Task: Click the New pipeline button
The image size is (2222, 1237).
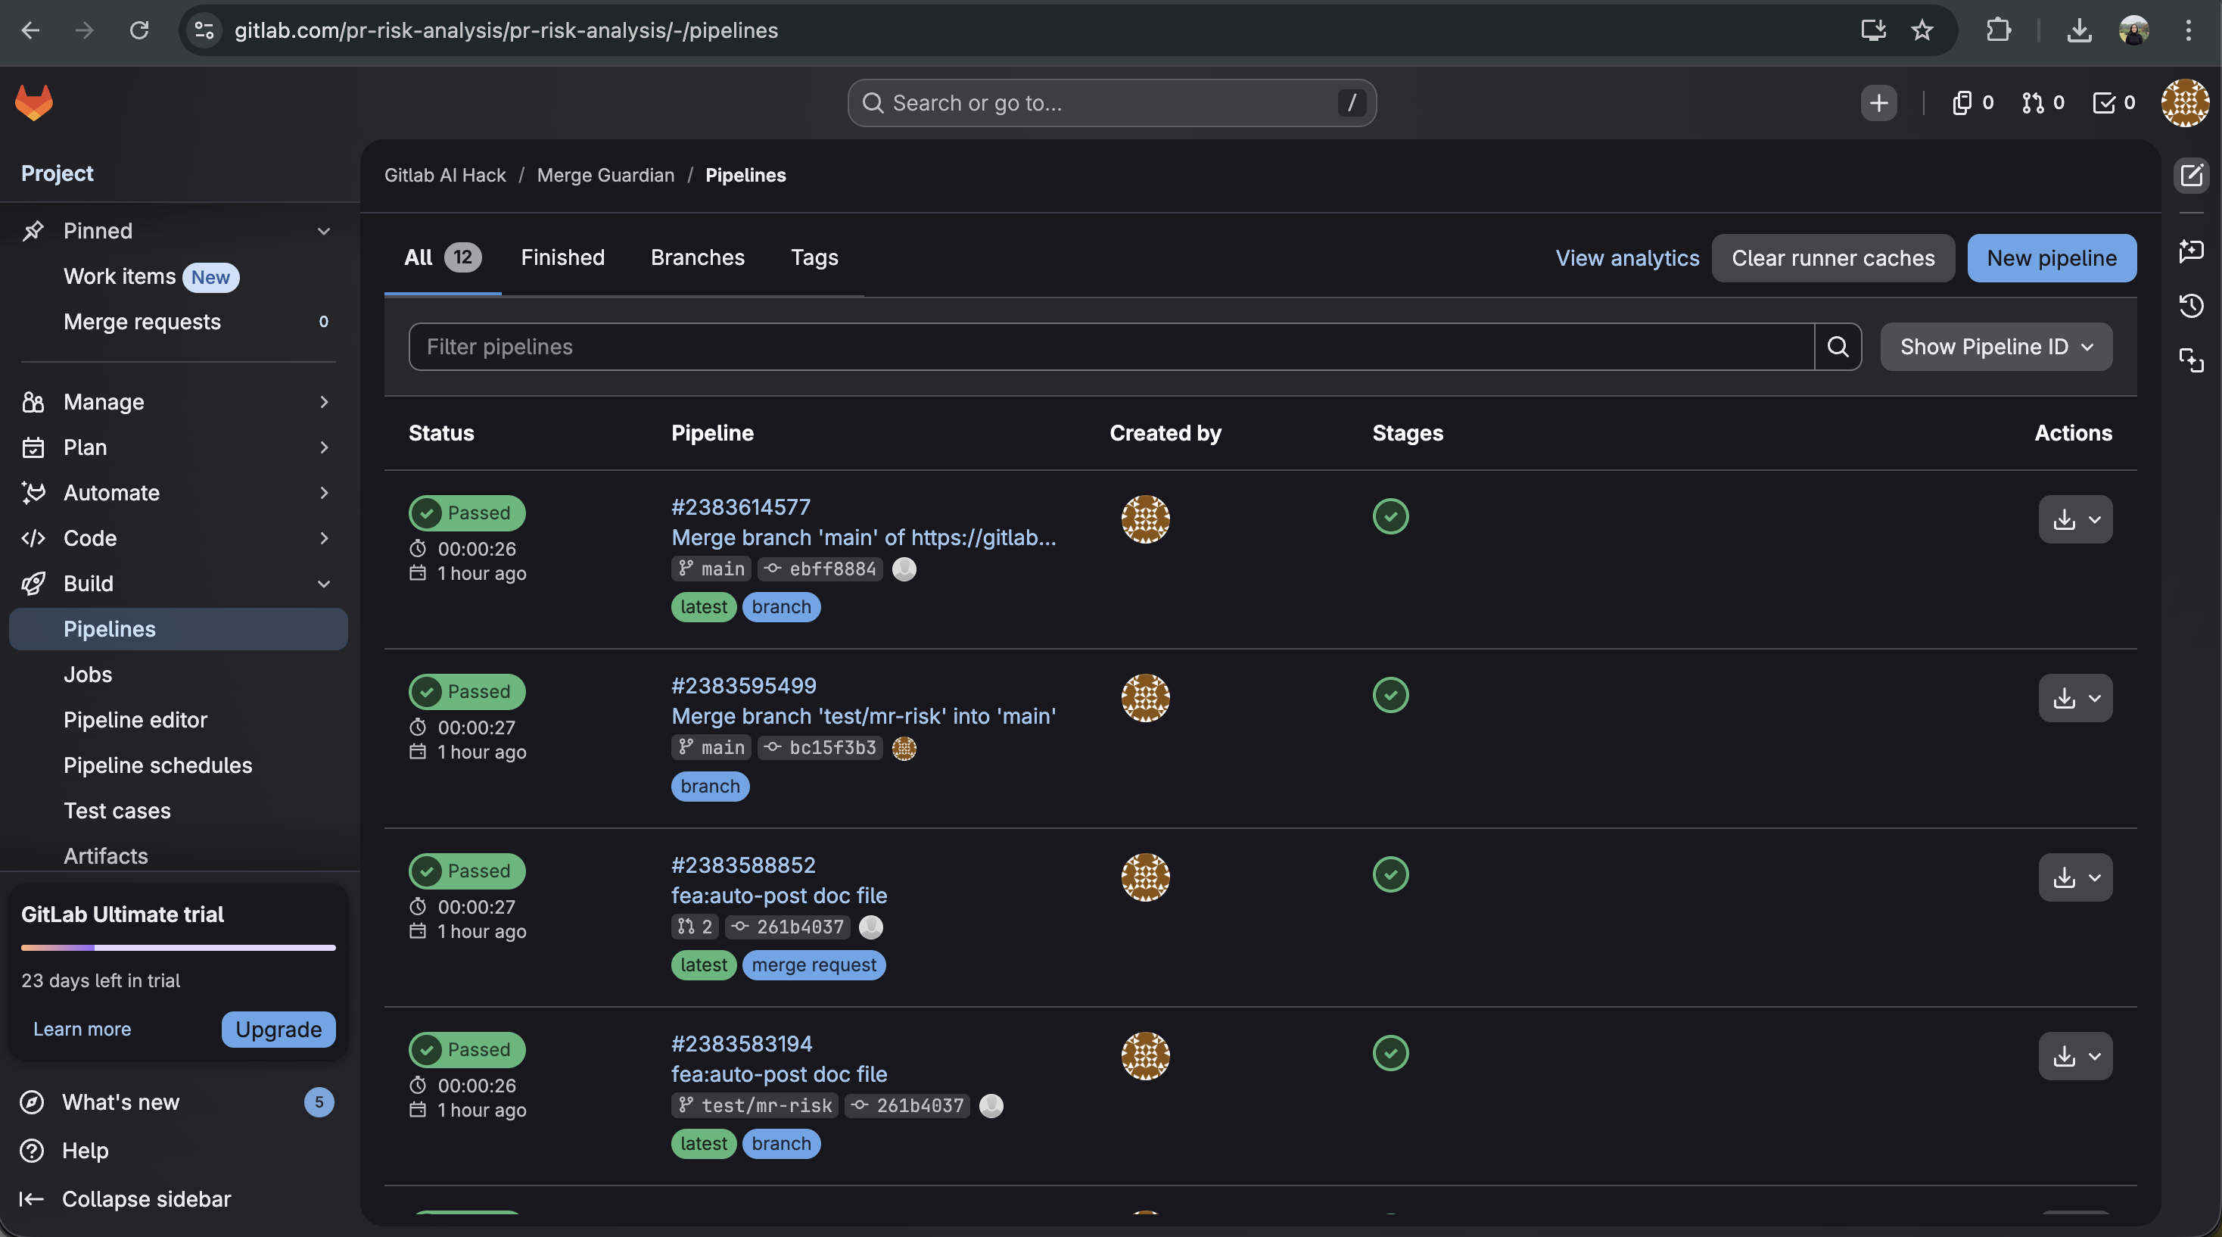Action: (x=2050, y=258)
